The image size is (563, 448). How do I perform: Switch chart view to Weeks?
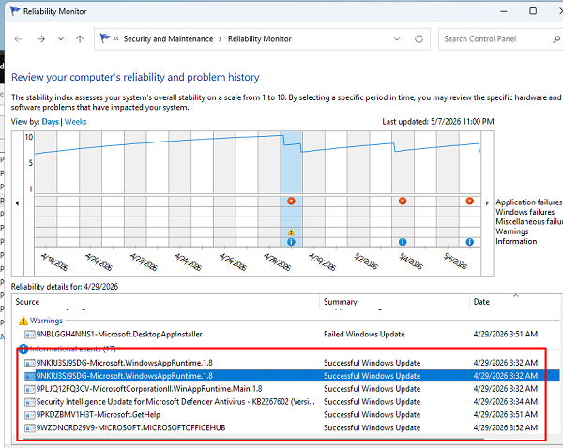point(75,122)
